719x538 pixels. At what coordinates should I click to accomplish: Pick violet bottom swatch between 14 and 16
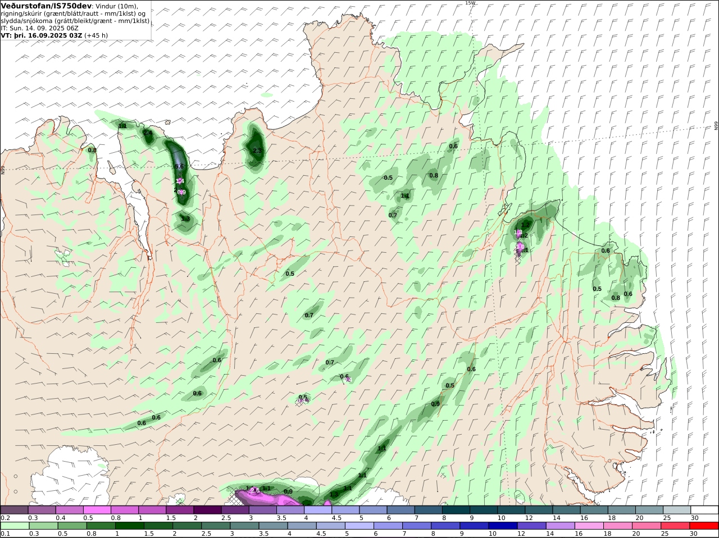coord(561,526)
